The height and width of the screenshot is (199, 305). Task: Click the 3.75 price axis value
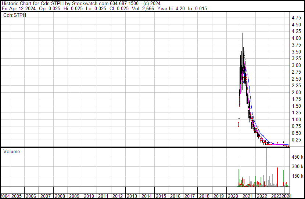(x=296, y=45)
